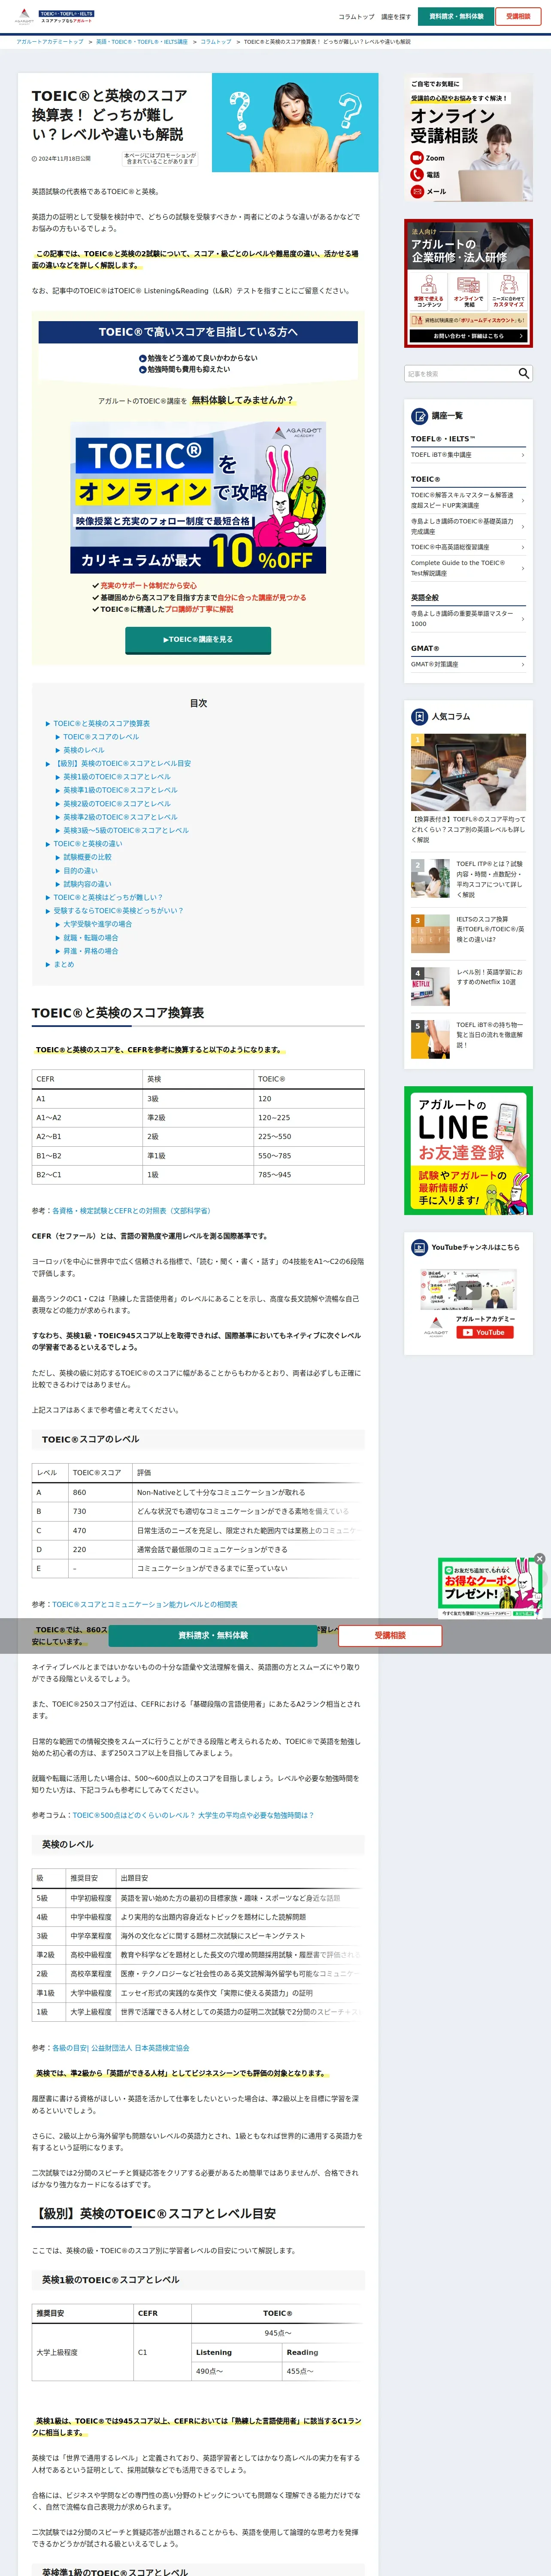The height and width of the screenshot is (2576, 551).
Task: Close the coupon popup with X
Action: [540, 1558]
